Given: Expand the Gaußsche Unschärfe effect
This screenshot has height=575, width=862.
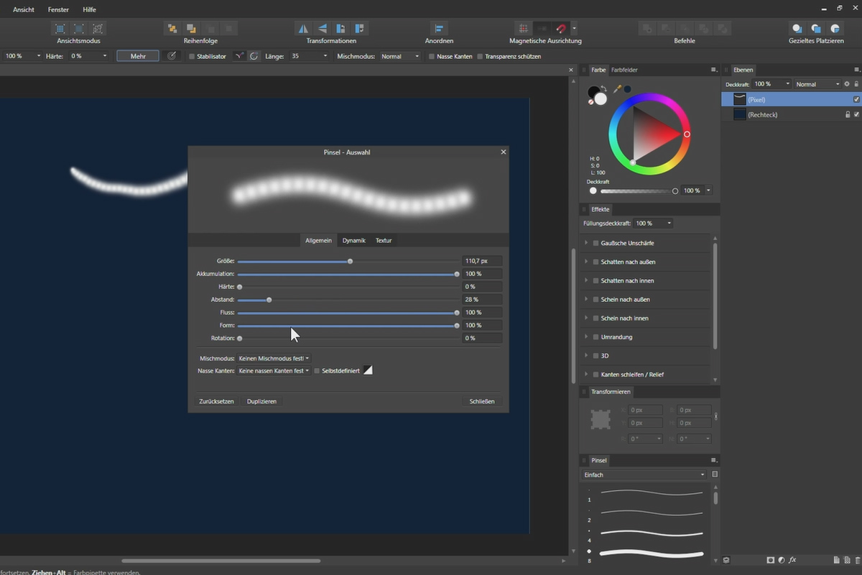Looking at the screenshot, I should [x=586, y=243].
